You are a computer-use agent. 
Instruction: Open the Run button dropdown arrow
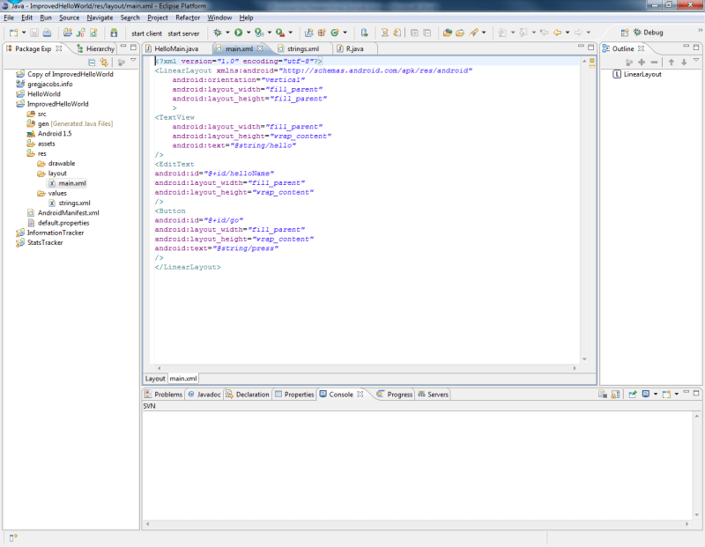[x=248, y=33]
